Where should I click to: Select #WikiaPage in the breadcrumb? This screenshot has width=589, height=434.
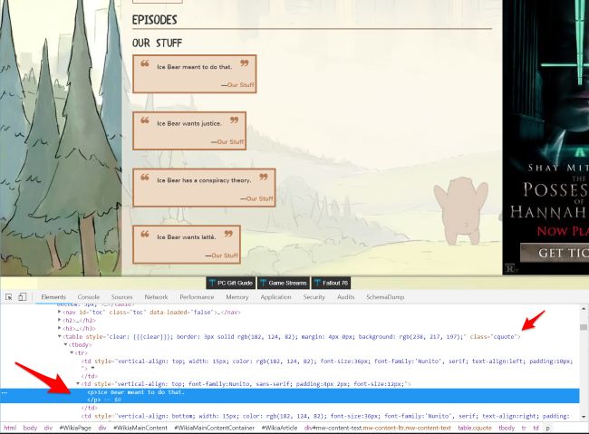75,428
